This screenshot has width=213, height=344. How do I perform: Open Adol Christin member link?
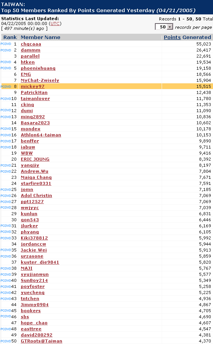[36, 195]
